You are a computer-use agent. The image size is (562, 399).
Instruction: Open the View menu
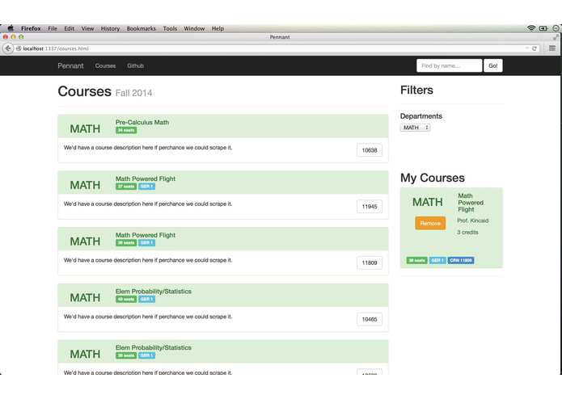[87, 28]
